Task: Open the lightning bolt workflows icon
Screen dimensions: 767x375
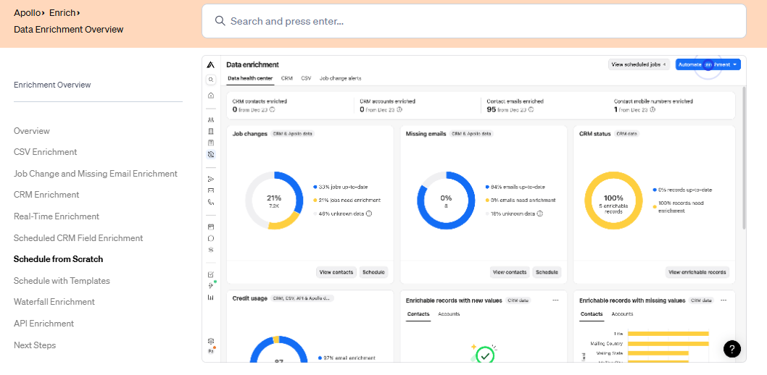Action: [x=211, y=286]
